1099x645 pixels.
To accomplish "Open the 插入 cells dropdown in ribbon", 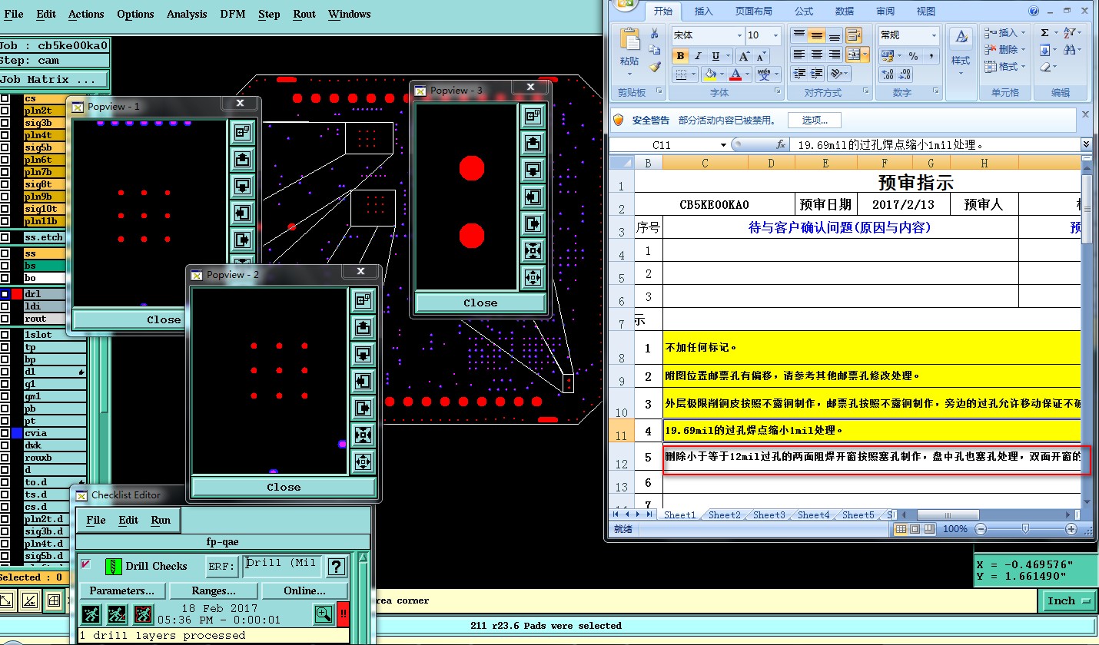I will coord(1024,32).
